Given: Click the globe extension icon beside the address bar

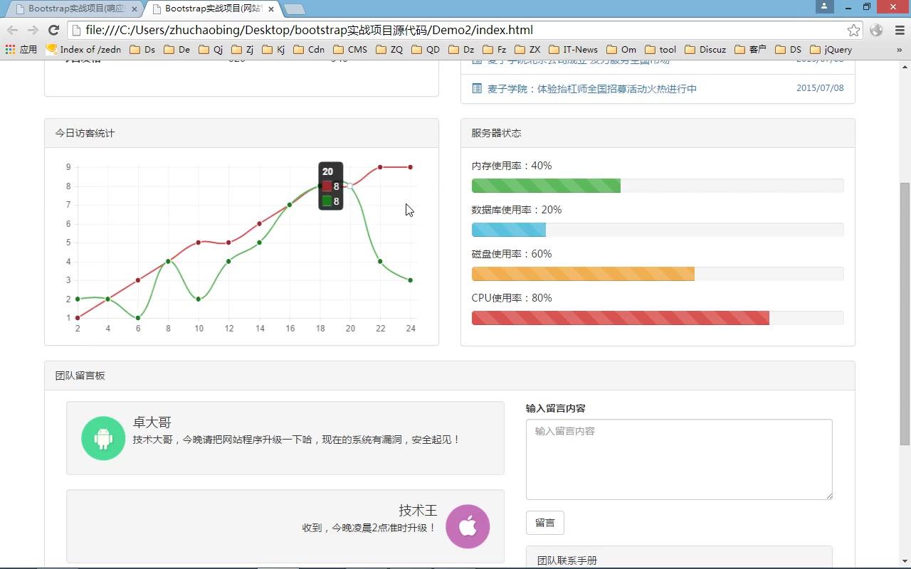Looking at the screenshot, I should pyautogui.click(x=876, y=30).
